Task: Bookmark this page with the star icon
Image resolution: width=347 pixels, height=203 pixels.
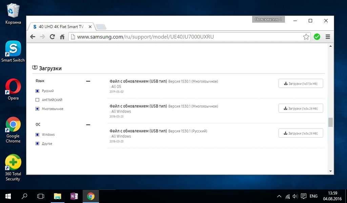Action: click(306, 37)
